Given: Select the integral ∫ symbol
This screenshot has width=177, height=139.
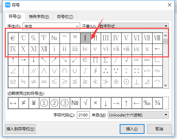Looking at the screenshot, I should [x=85, y=71].
